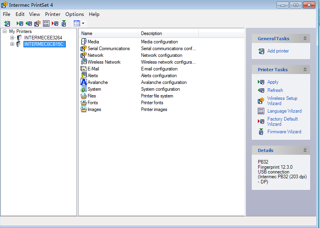
Task: Open the view mode dropdown arrow
Action: [x=83, y=23]
